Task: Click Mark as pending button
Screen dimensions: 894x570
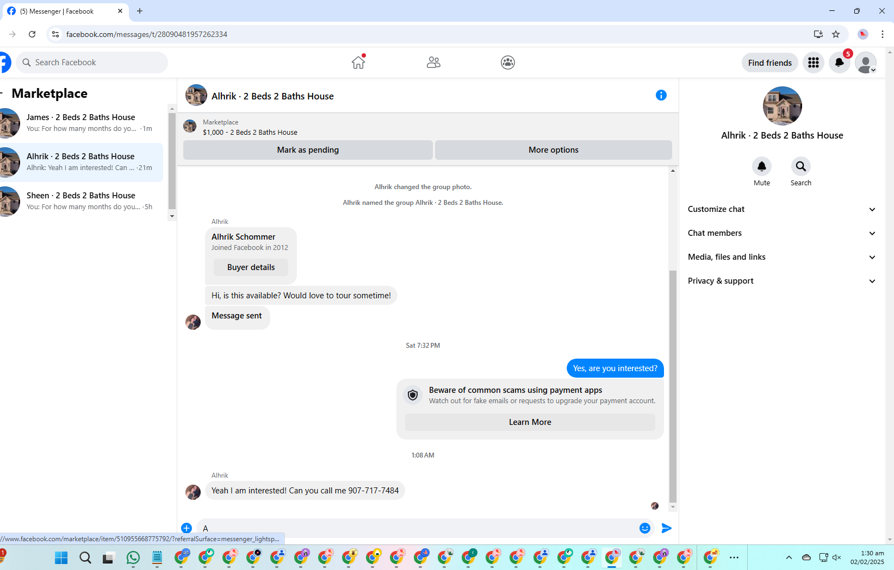Action: click(308, 150)
